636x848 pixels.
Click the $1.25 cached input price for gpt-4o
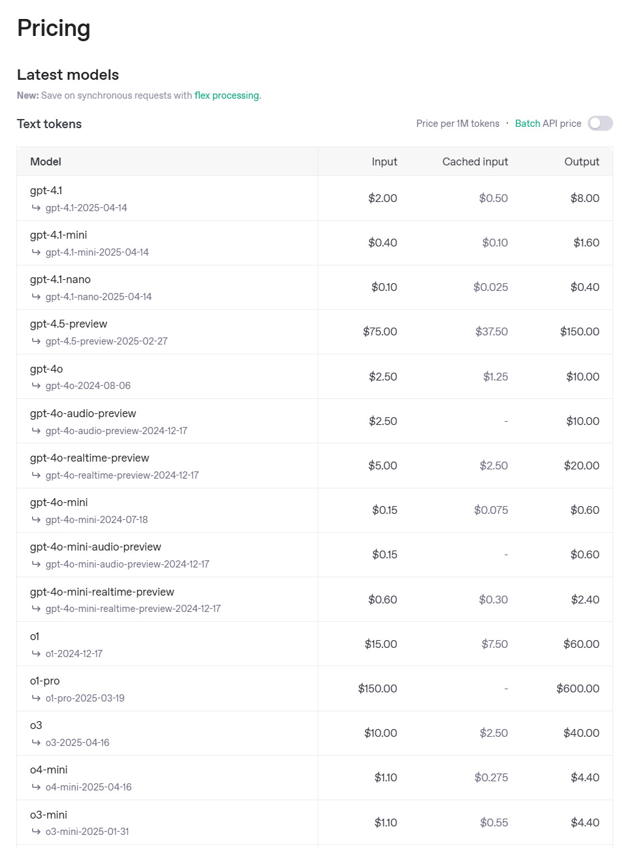[495, 377]
